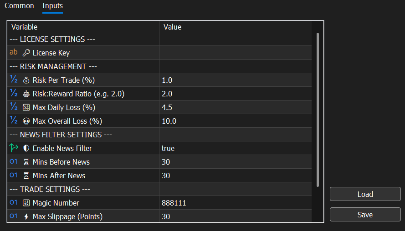This screenshot has height=231, width=405.
Task: Edit the Mins Before News value 30
Action: 236,162
